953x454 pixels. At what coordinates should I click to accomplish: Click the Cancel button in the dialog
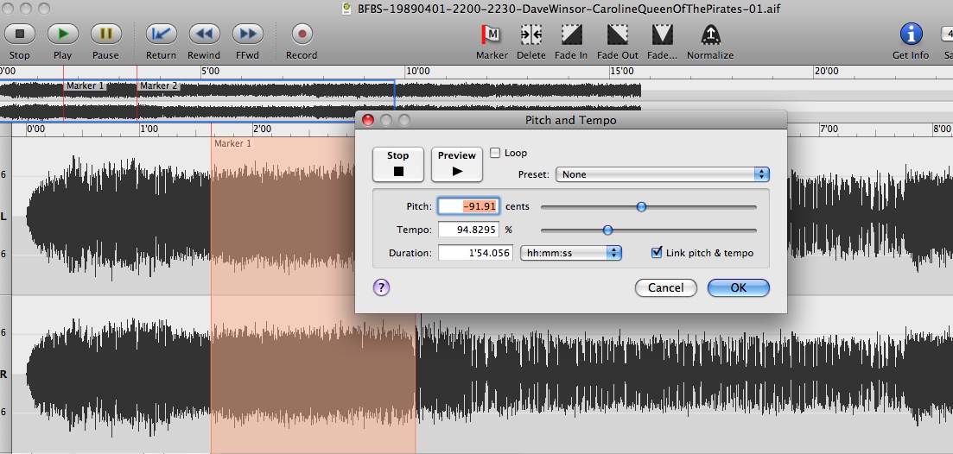pyautogui.click(x=665, y=287)
